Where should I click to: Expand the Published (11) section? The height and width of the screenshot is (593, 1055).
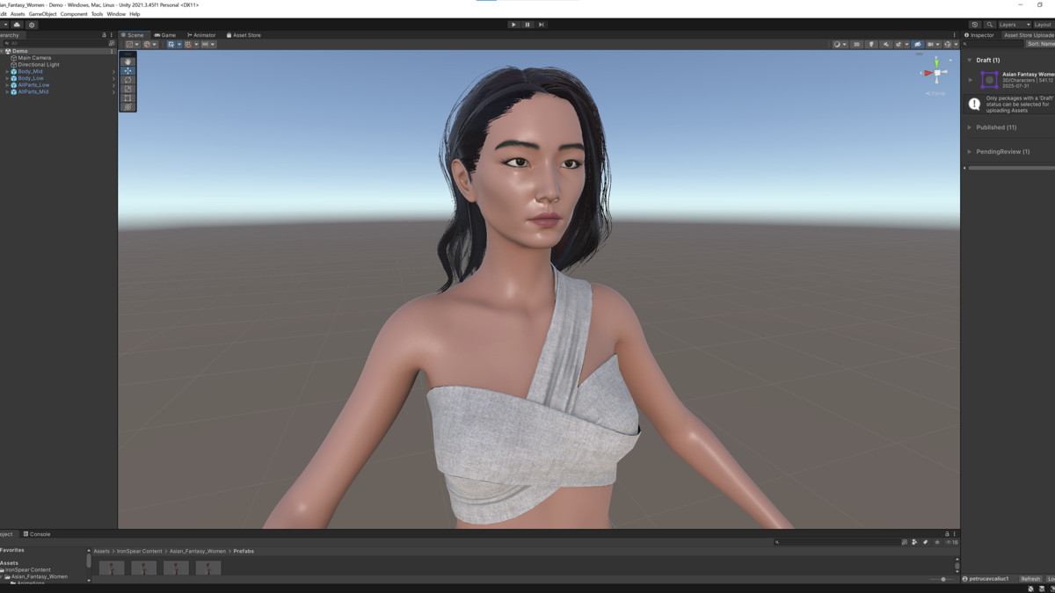pyautogui.click(x=970, y=127)
